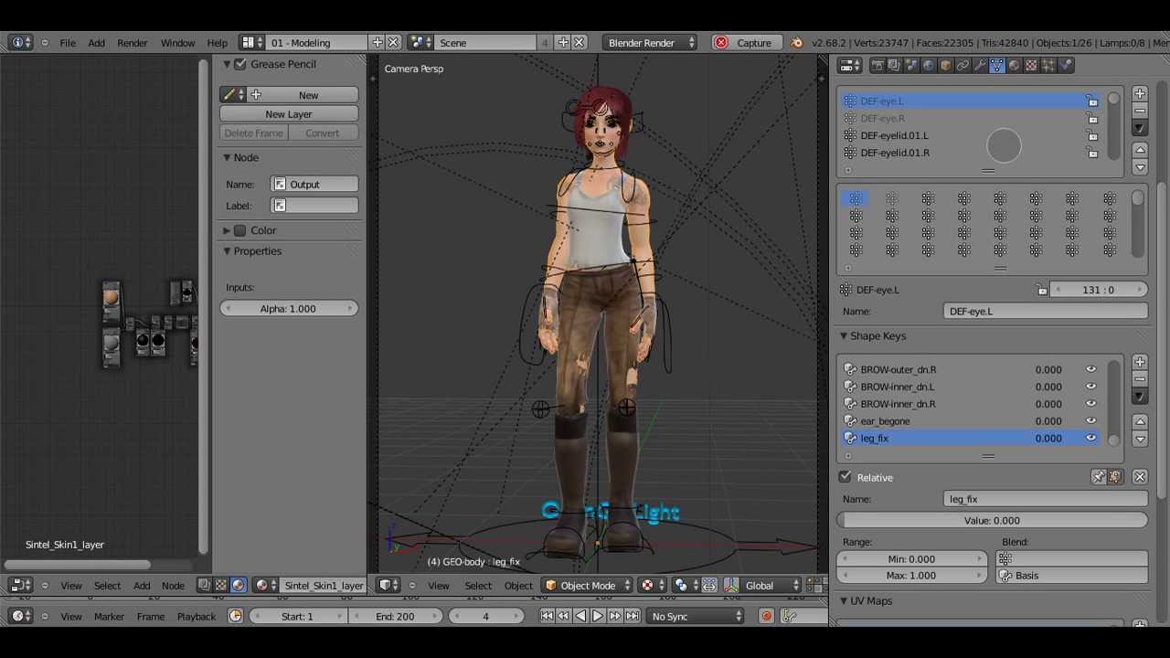Image resolution: width=1170 pixels, height=658 pixels.
Task: Open the World properties tab
Action: point(928,65)
